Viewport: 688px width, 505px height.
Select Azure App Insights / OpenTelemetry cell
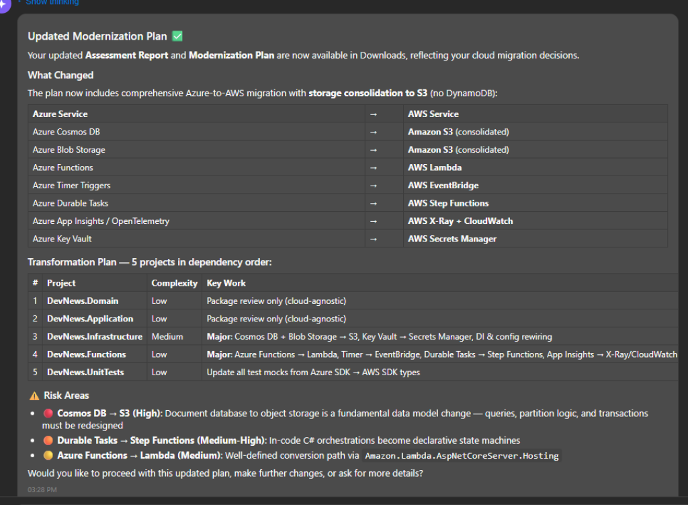(x=197, y=221)
